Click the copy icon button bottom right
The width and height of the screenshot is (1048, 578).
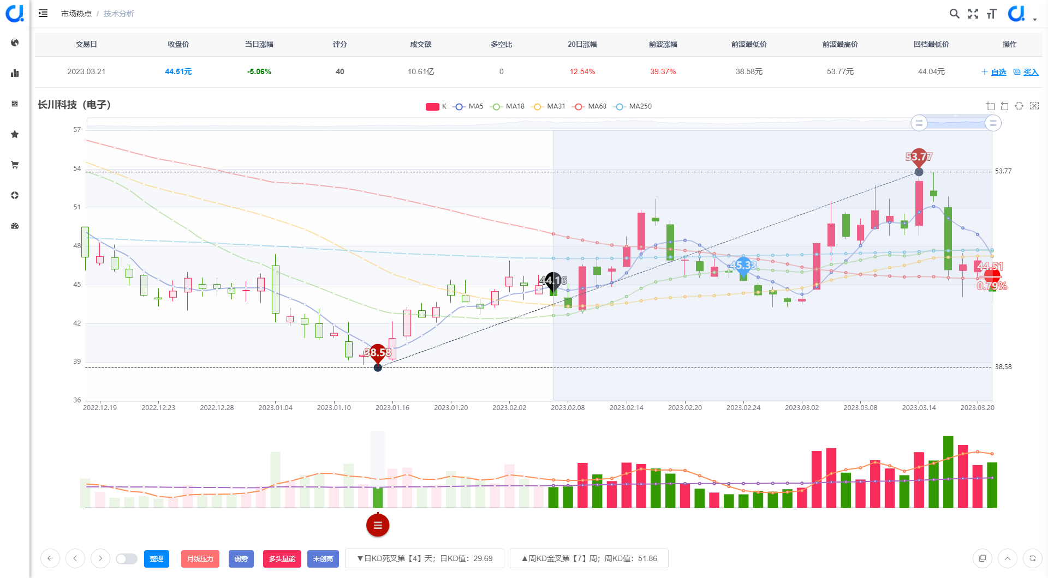[982, 558]
